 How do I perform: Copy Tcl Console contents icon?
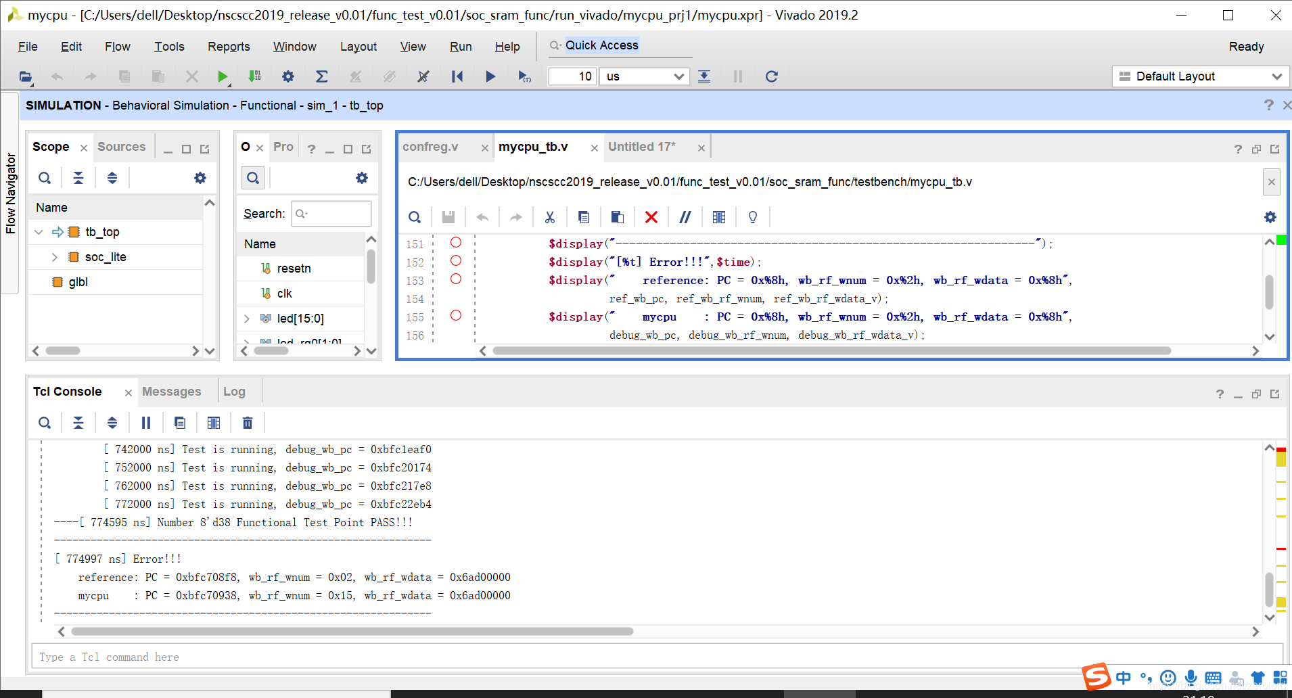180,423
